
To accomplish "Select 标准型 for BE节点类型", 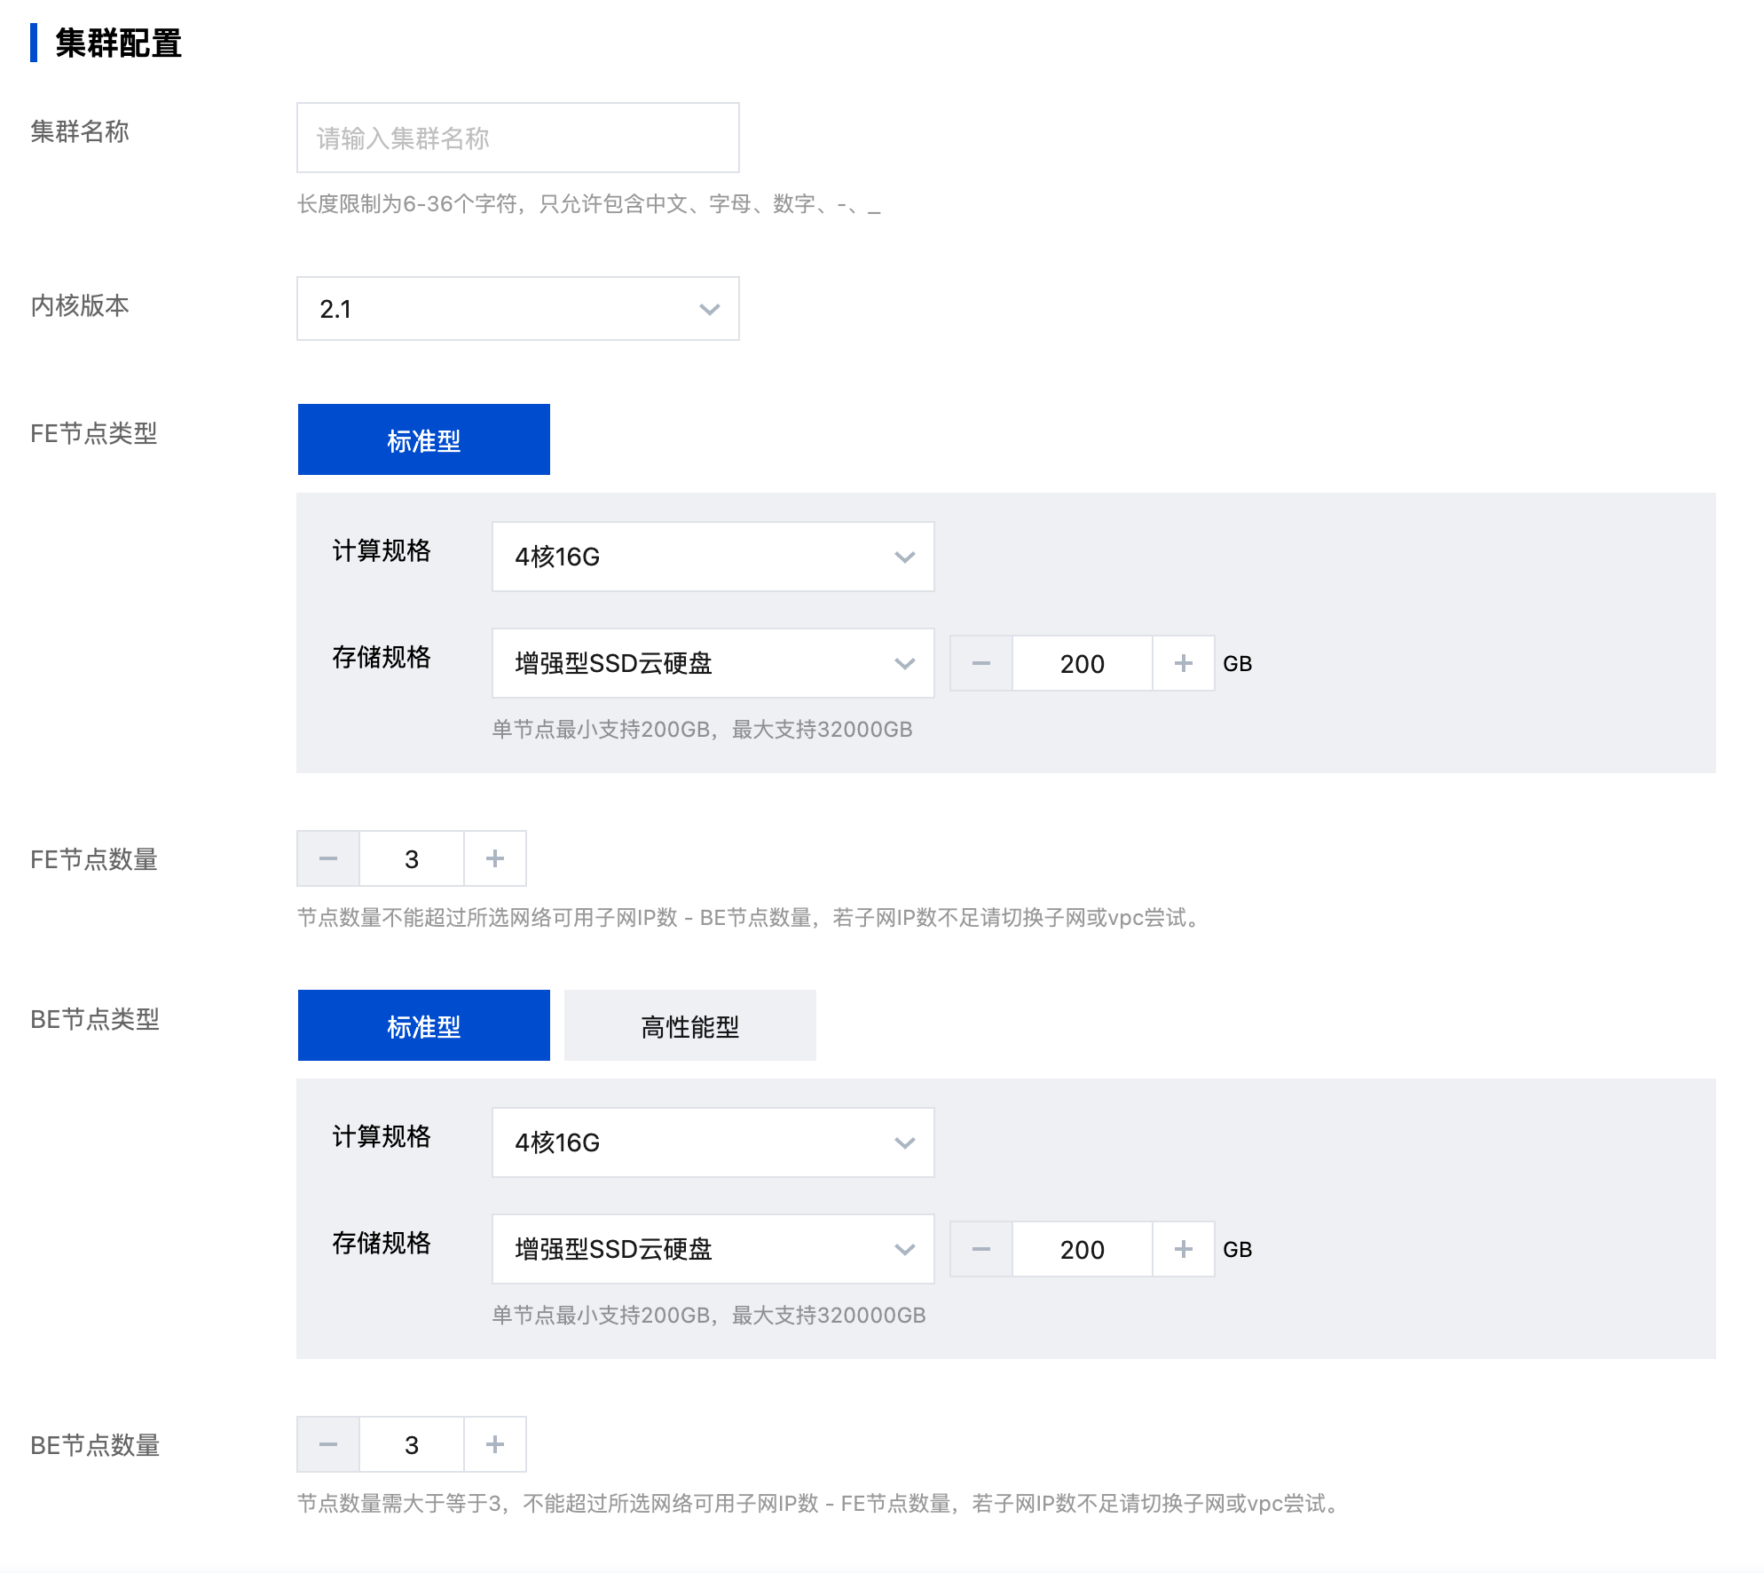I will [x=423, y=1025].
